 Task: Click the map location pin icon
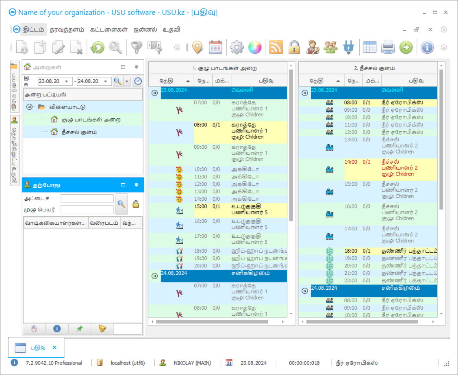[x=198, y=47]
